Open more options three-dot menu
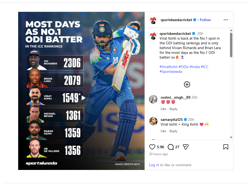 (226, 20)
